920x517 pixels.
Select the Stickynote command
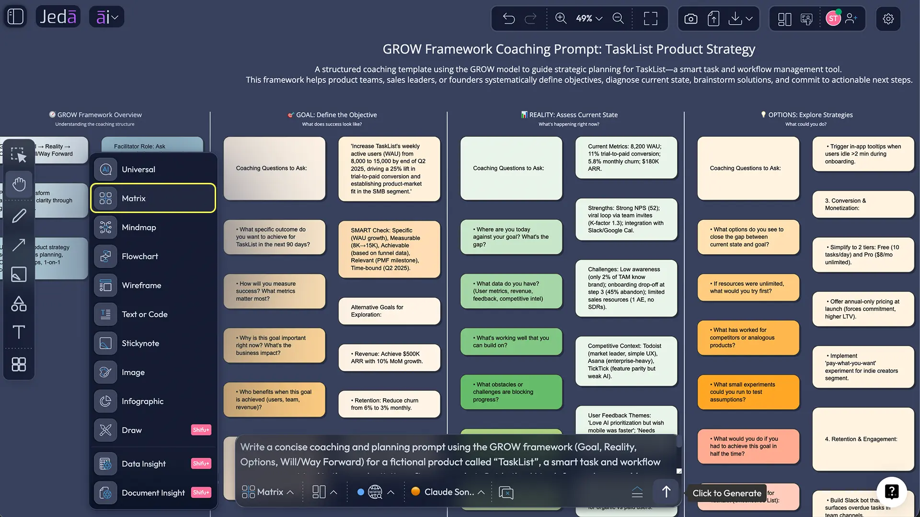(x=153, y=343)
